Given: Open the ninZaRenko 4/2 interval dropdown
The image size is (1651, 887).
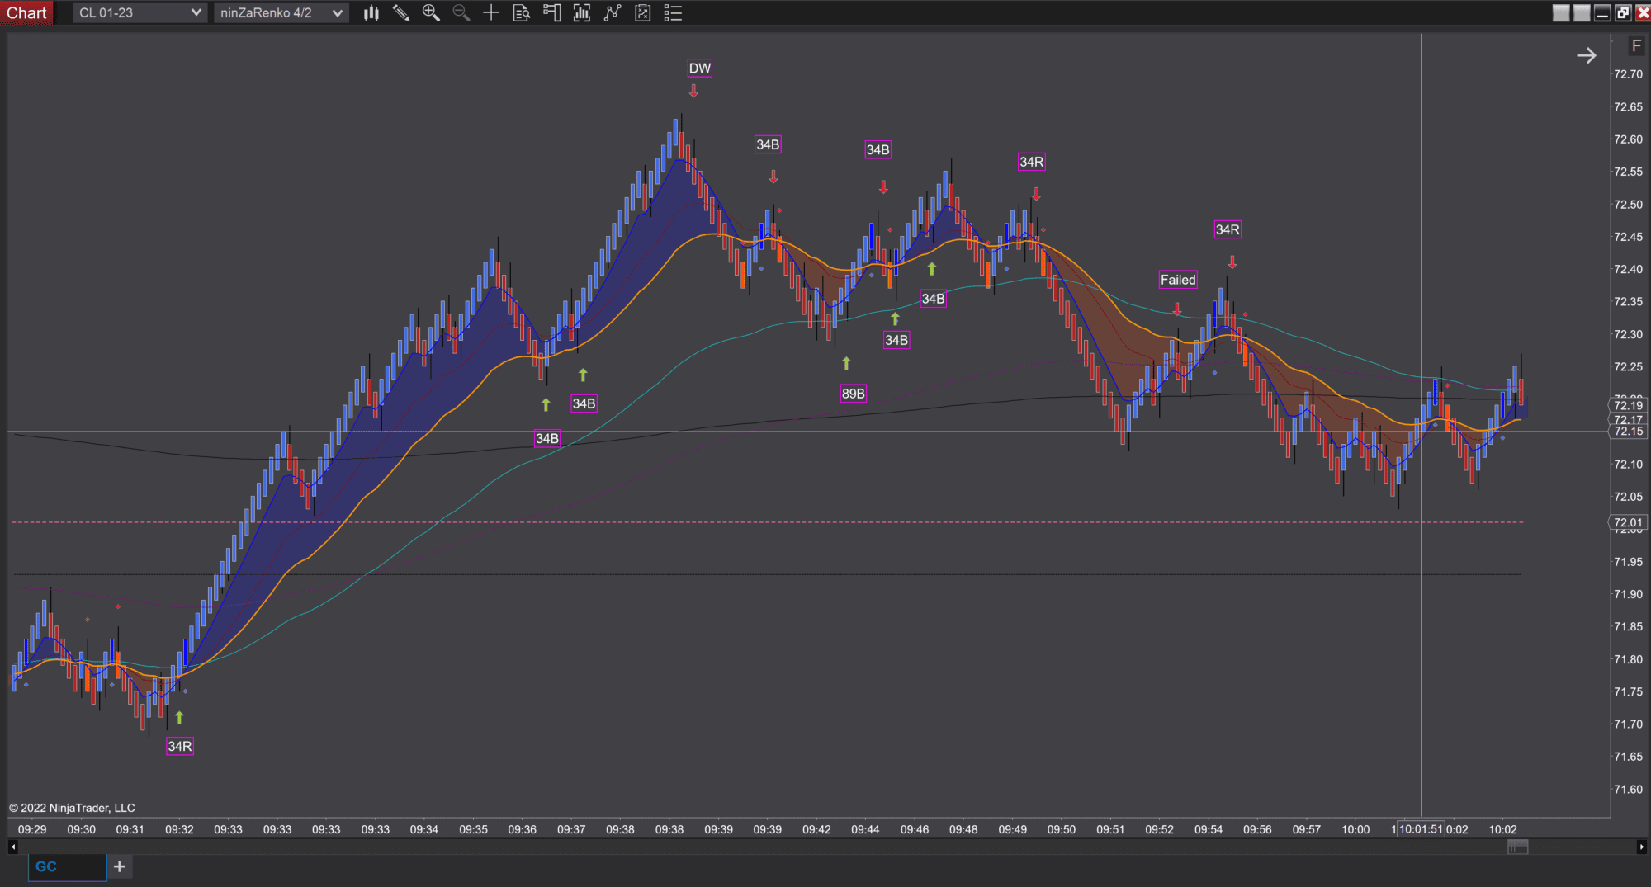Looking at the screenshot, I should pyautogui.click(x=280, y=12).
